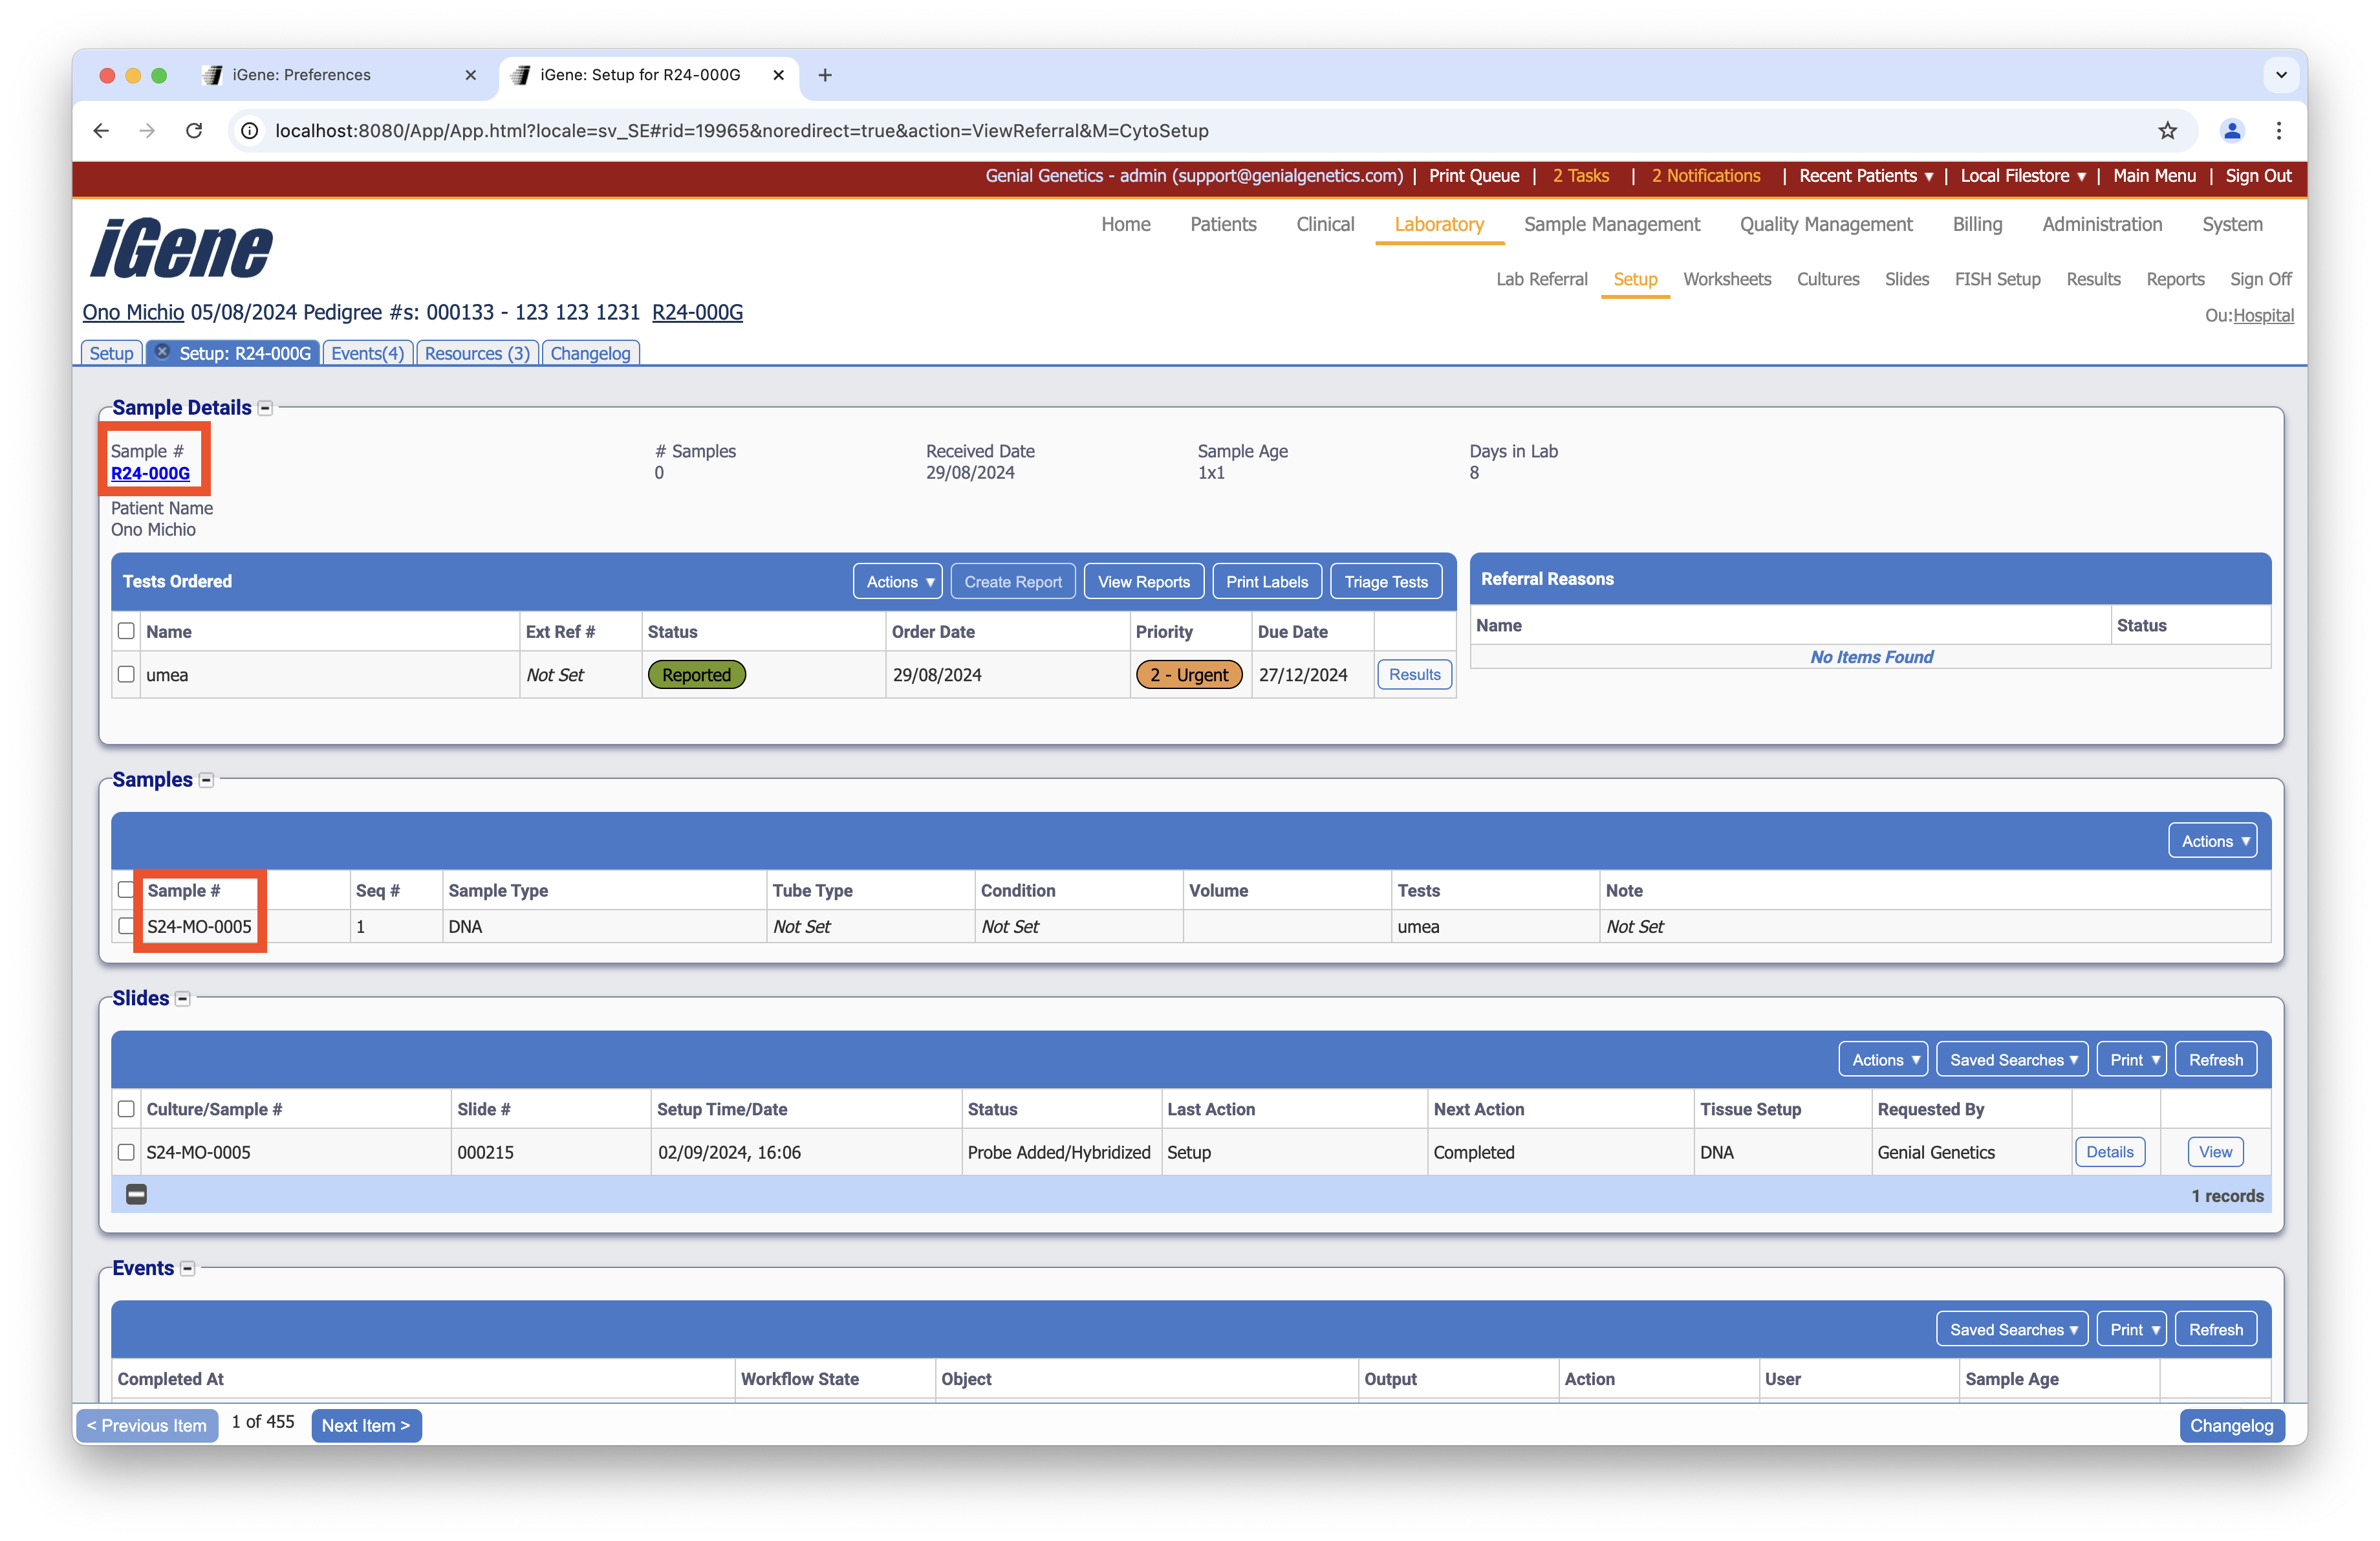Screen dimensions: 2380x1541
Task: Select all slides with header checkbox
Action: pyautogui.click(x=126, y=1109)
